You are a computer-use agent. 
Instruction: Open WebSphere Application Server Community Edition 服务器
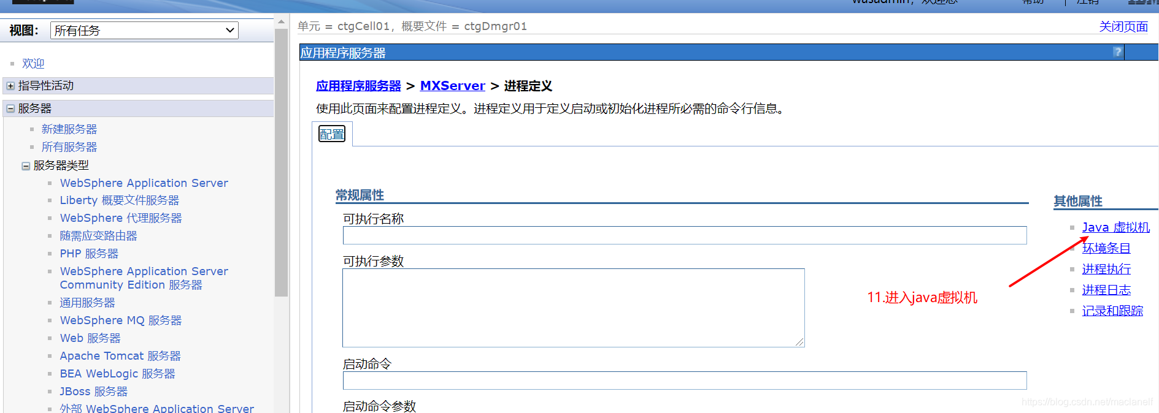pos(144,278)
